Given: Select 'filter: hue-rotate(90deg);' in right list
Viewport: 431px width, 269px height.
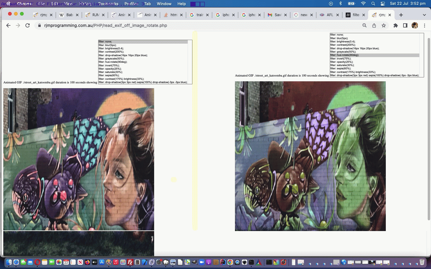Looking at the screenshot, I should coord(375,55).
